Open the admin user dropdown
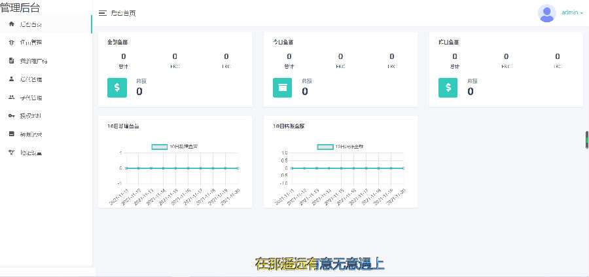Screen dimensions: 589x277 (x=572, y=13)
